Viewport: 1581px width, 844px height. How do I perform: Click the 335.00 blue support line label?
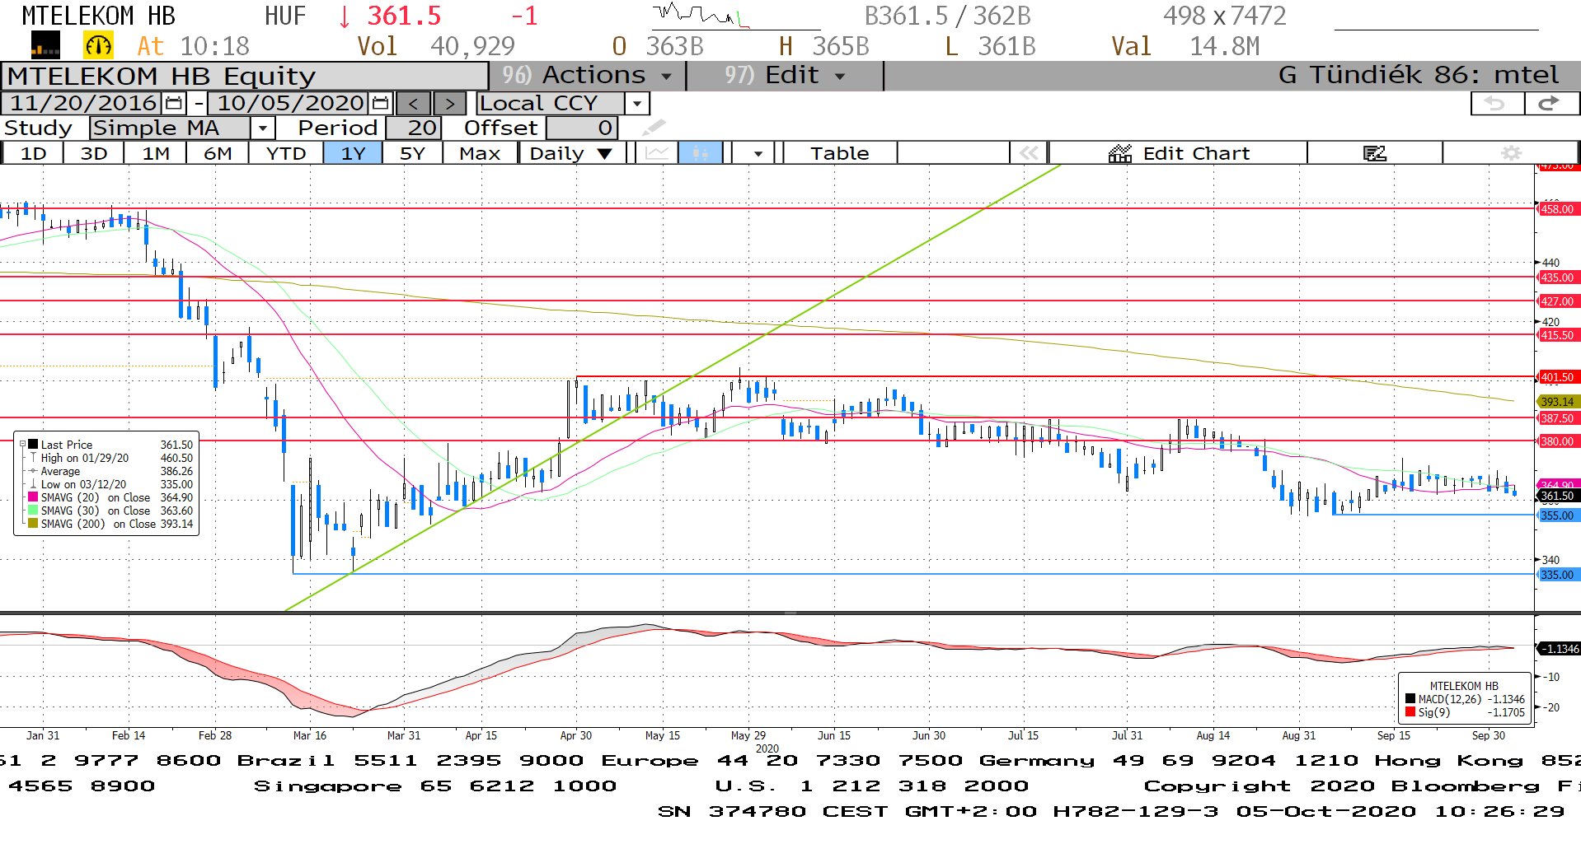(x=1558, y=575)
